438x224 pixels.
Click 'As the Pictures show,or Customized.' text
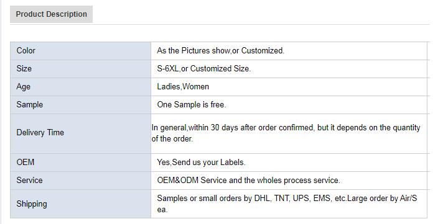click(x=220, y=51)
